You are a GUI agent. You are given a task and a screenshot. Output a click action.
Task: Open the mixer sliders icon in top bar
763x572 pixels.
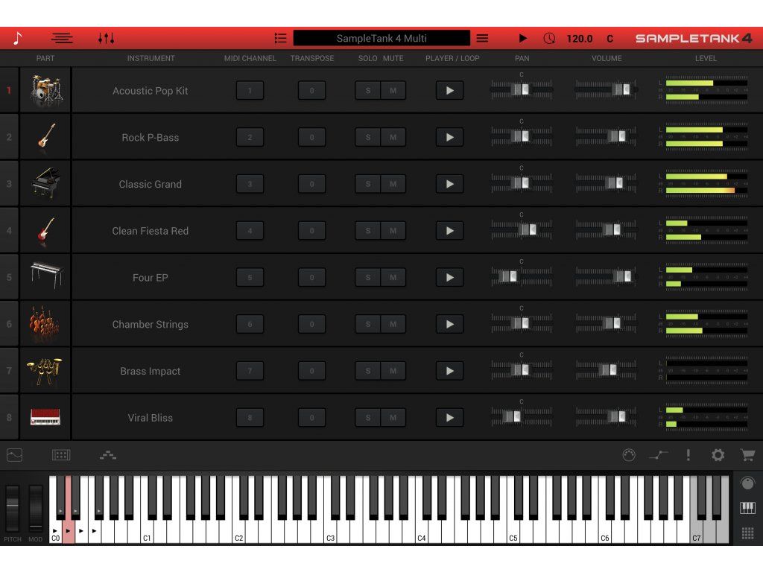tap(106, 39)
